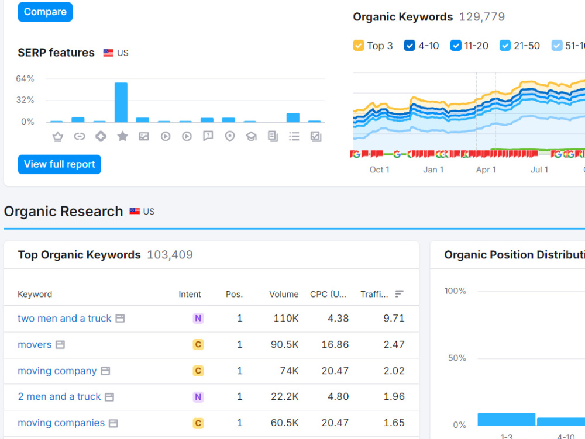Open the 2 men and a truck keyword
Viewport: 585px width, 439px height.
[59, 396]
